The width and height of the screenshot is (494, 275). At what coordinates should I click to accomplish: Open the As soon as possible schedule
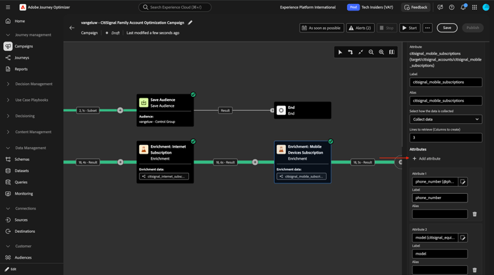click(321, 28)
